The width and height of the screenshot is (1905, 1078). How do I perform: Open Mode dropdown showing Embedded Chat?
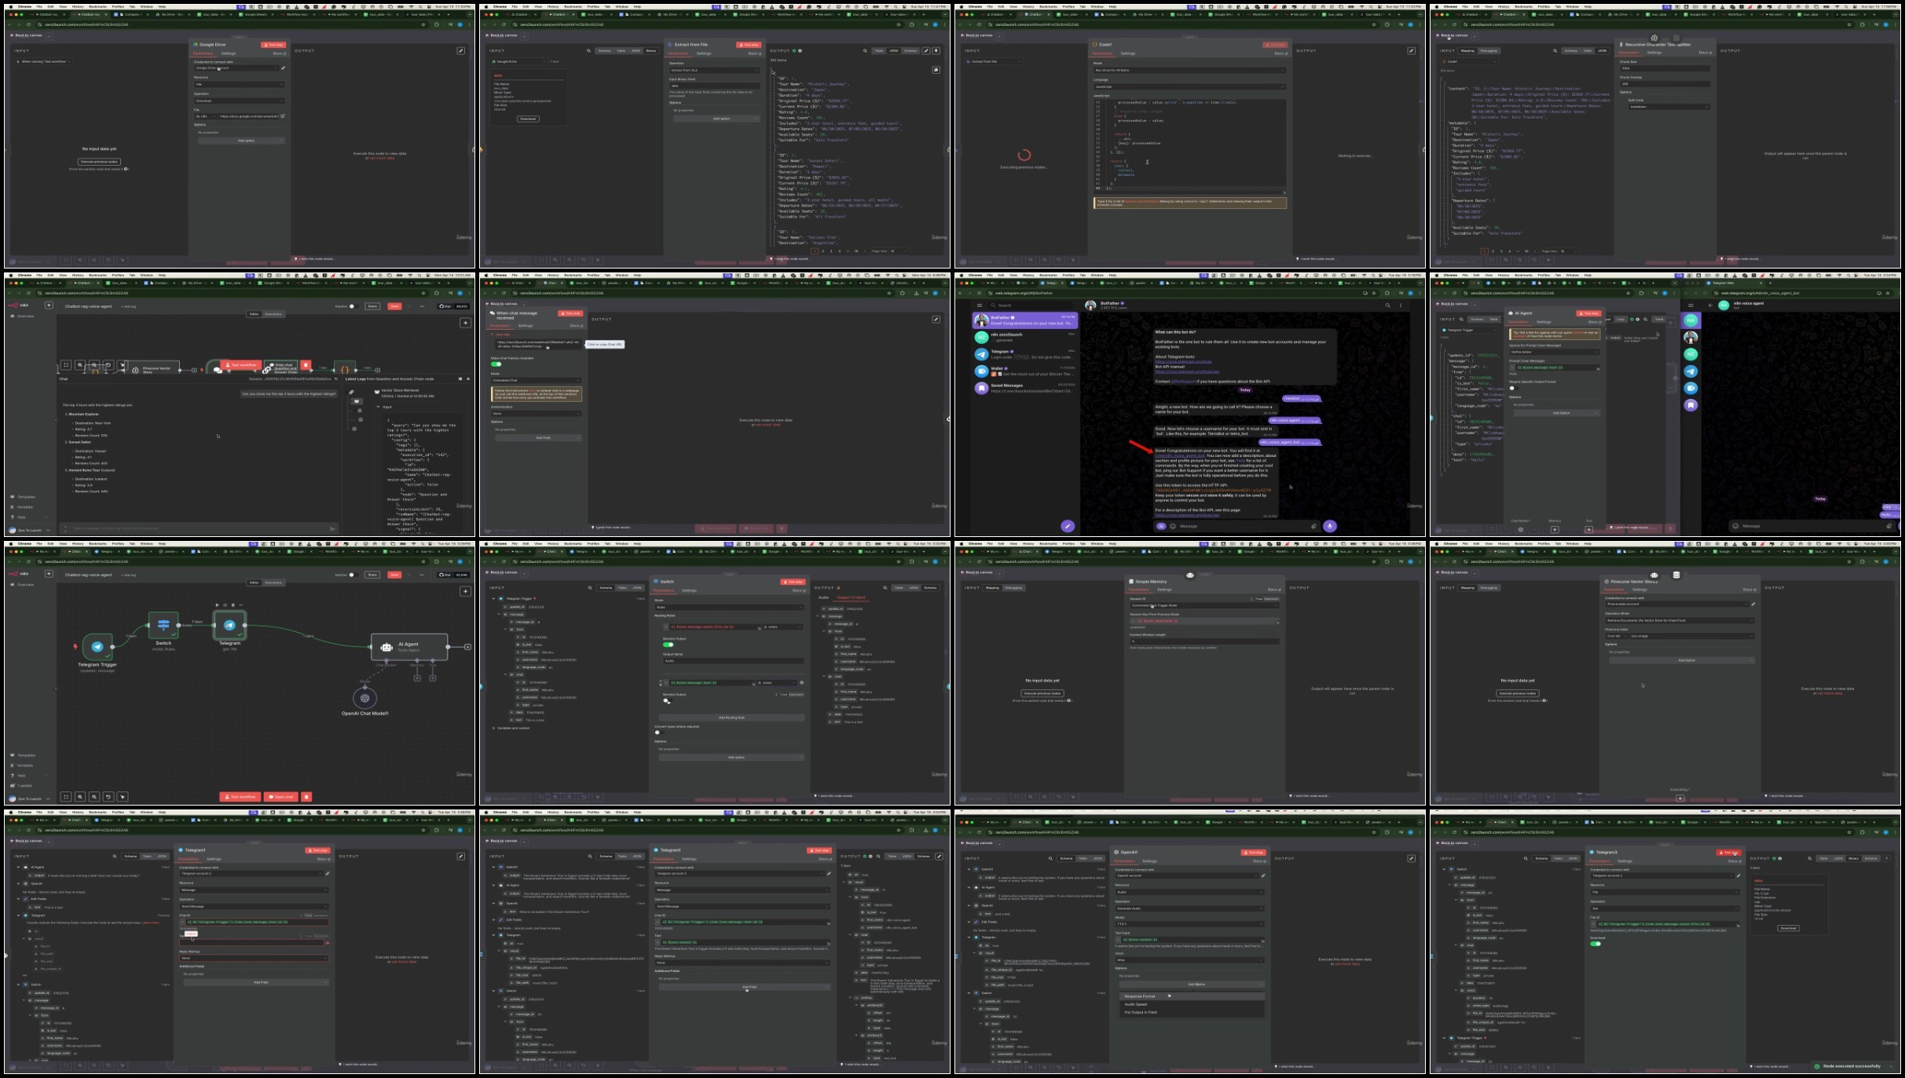coord(537,380)
